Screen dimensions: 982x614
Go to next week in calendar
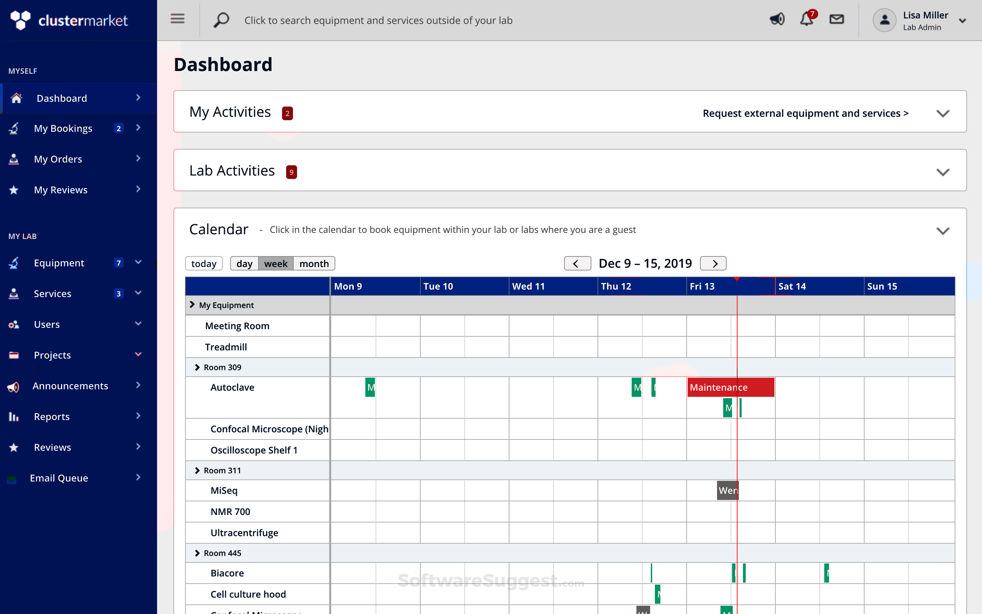point(713,264)
